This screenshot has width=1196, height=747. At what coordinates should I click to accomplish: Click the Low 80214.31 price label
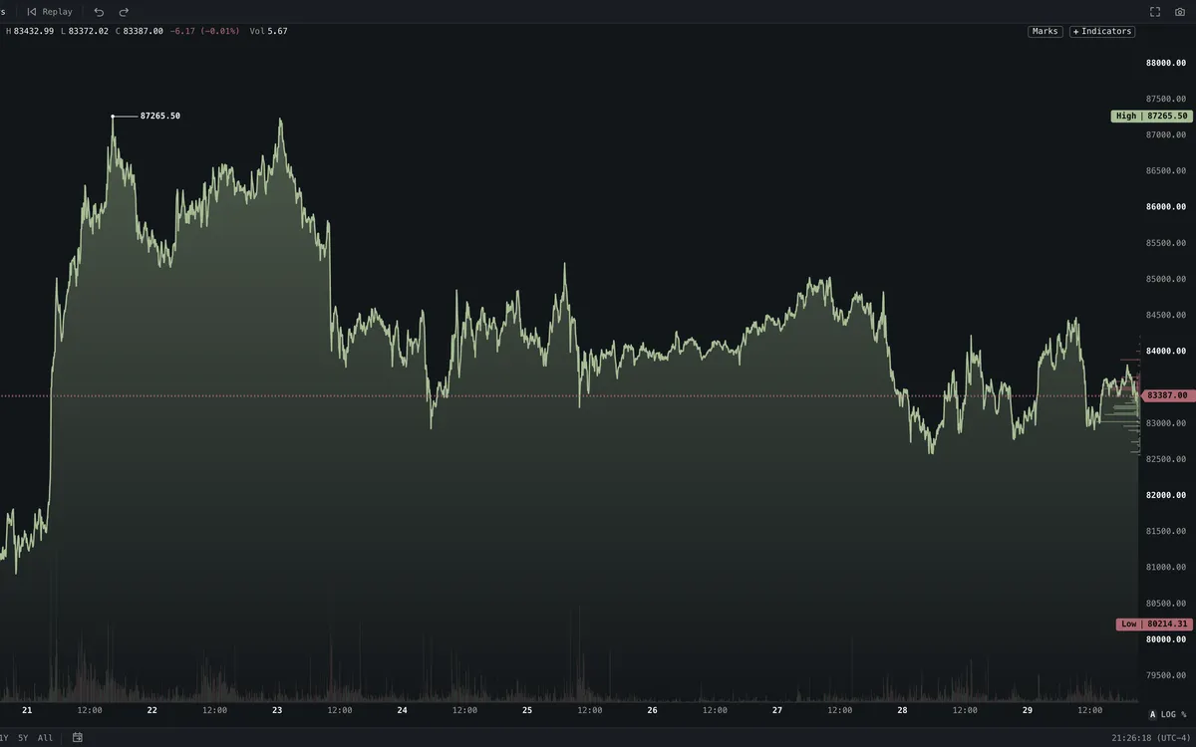[x=1154, y=624]
